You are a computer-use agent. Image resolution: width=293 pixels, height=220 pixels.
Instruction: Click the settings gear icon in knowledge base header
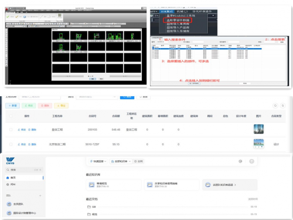click(240, 161)
